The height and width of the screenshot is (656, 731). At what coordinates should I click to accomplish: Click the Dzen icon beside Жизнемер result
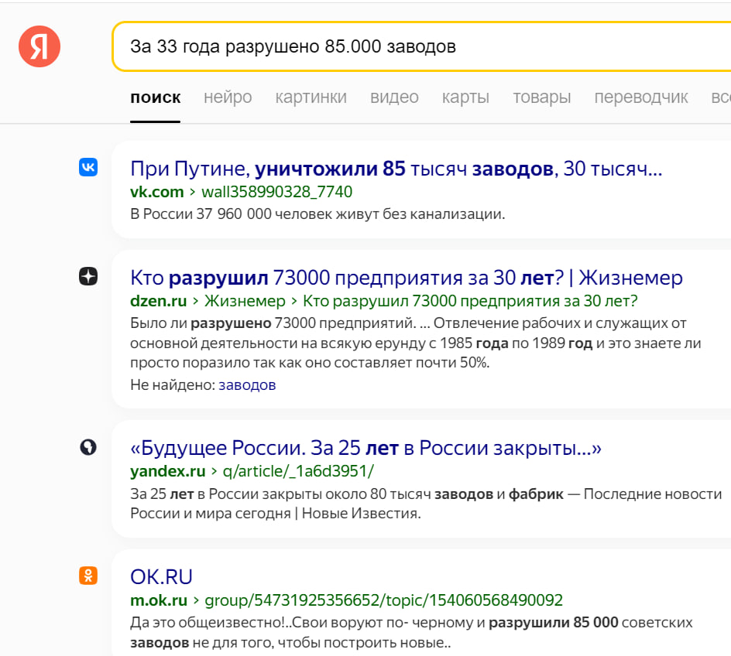(88, 276)
